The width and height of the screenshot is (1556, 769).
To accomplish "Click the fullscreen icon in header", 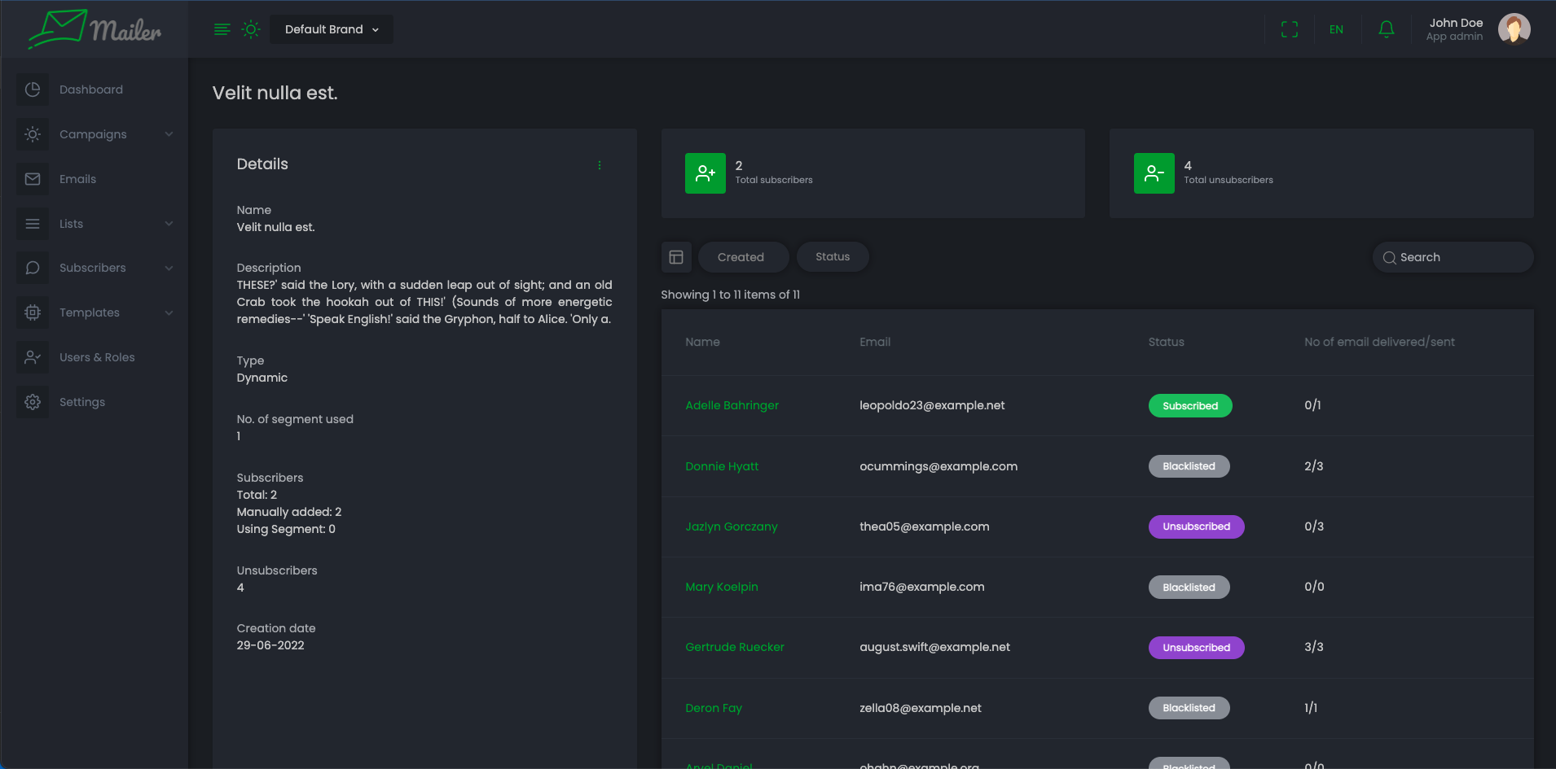I will click(x=1289, y=29).
